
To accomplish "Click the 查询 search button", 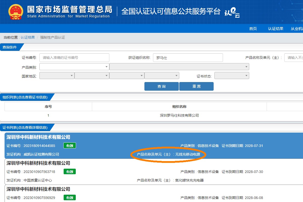I will click(162, 86).
